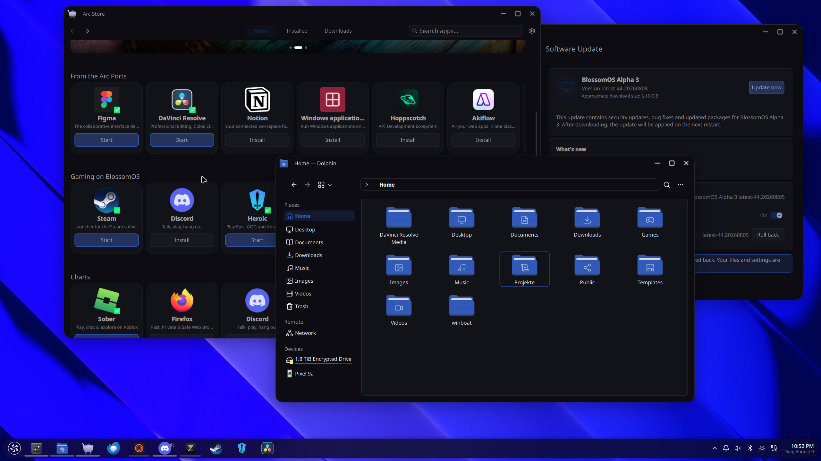Open Heroic launcher from taskbar
The width and height of the screenshot is (821, 461).
point(242,448)
